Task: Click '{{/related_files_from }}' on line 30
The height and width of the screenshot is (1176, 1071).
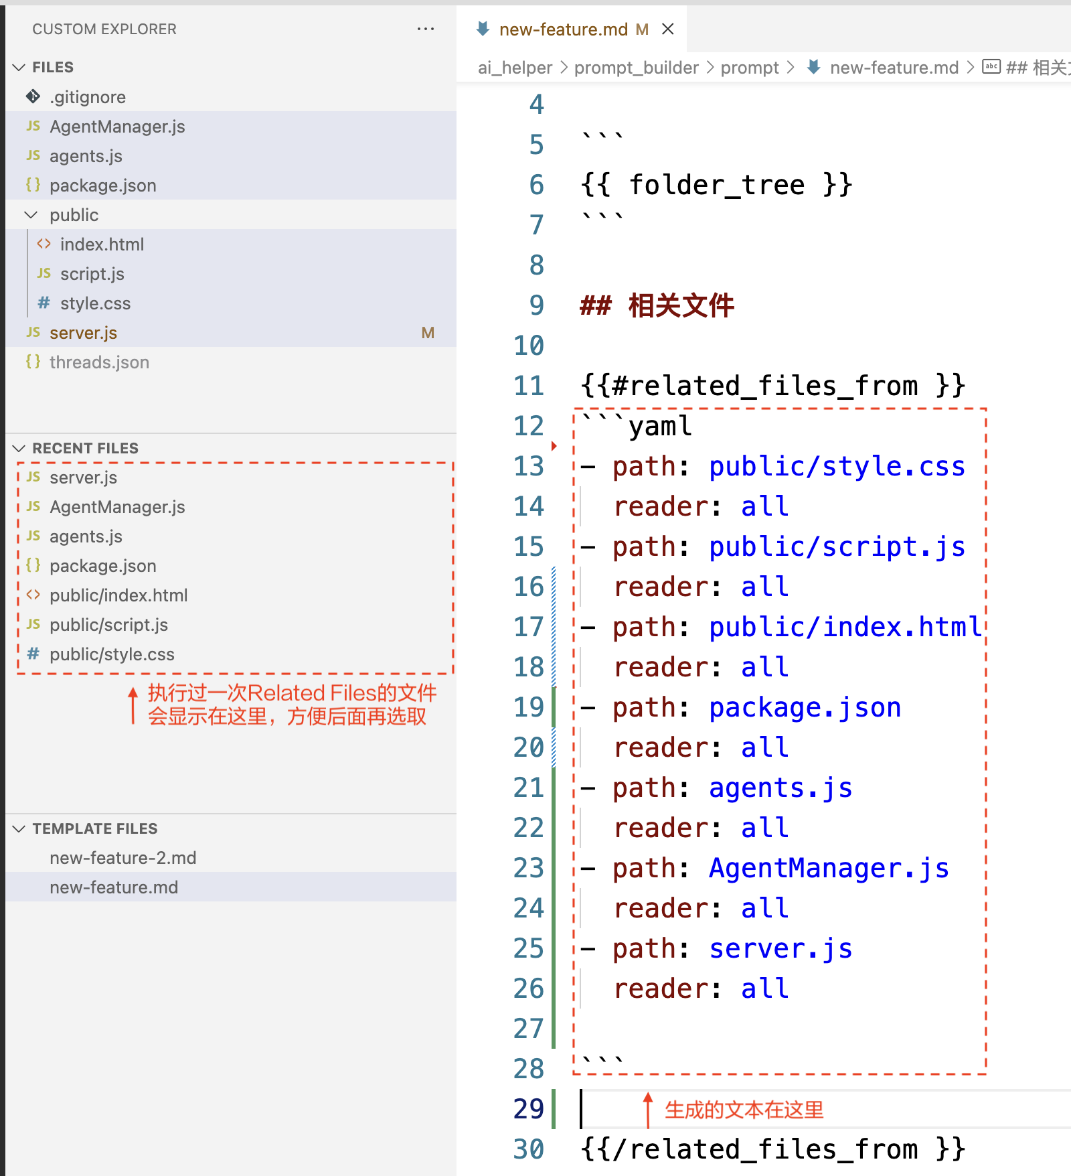Action: point(772,1149)
